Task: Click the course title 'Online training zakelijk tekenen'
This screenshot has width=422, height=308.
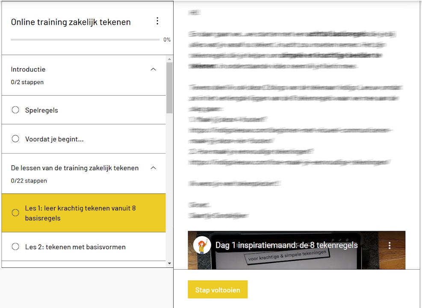Action: [x=71, y=22]
